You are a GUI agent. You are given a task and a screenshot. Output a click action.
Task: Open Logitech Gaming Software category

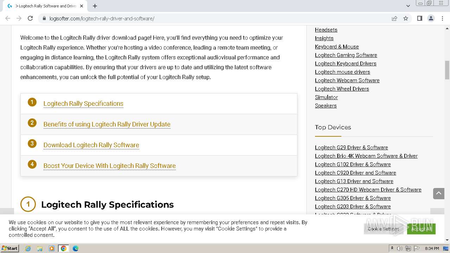[346, 55]
